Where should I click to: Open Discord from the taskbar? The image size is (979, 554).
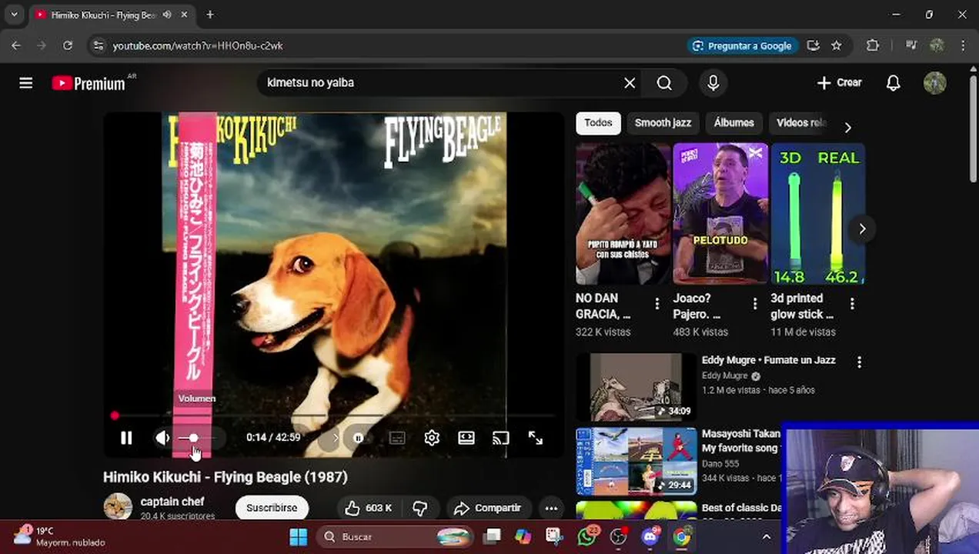point(650,536)
